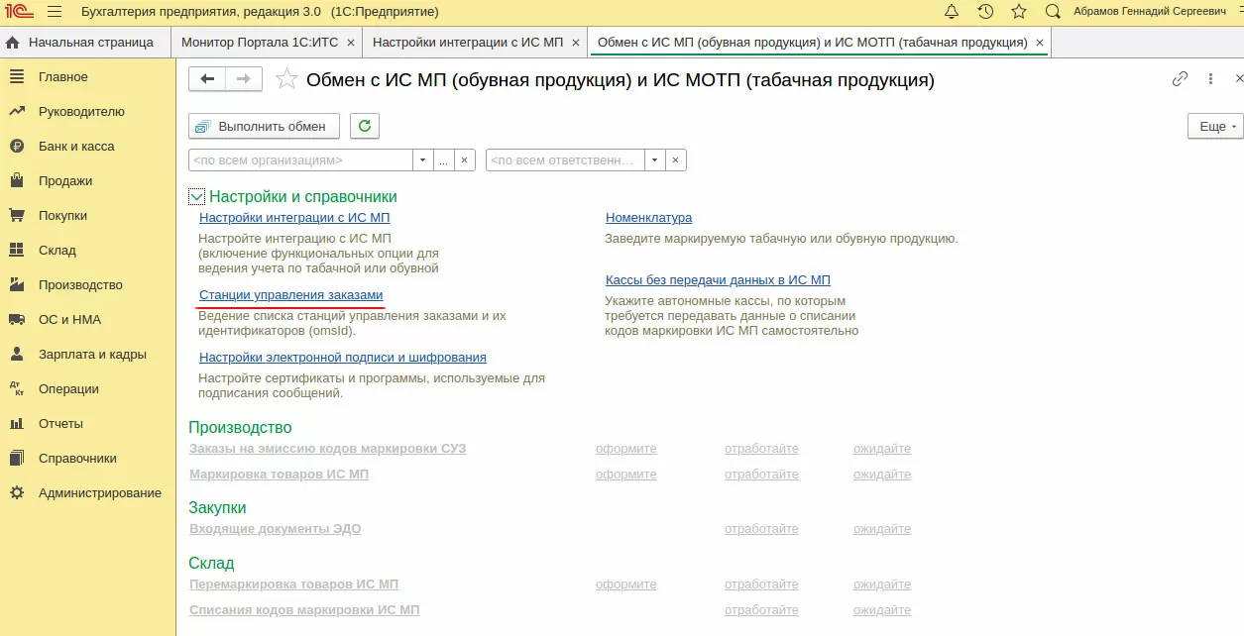Open the organizations filter dropdown arrow

[x=423, y=160]
